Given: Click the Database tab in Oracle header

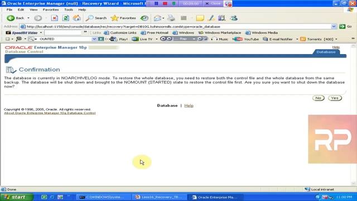Looking at the screenshot, I should click(x=326, y=52).
